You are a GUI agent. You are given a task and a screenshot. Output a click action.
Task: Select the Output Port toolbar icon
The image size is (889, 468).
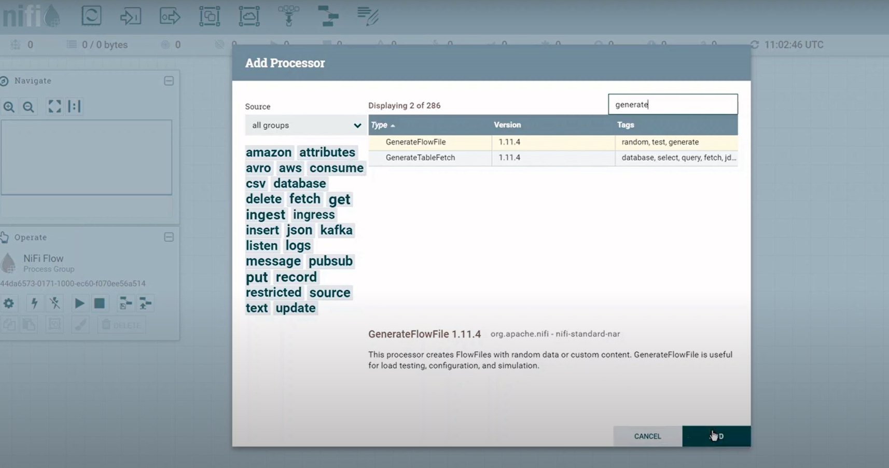[x=170, y=16]
